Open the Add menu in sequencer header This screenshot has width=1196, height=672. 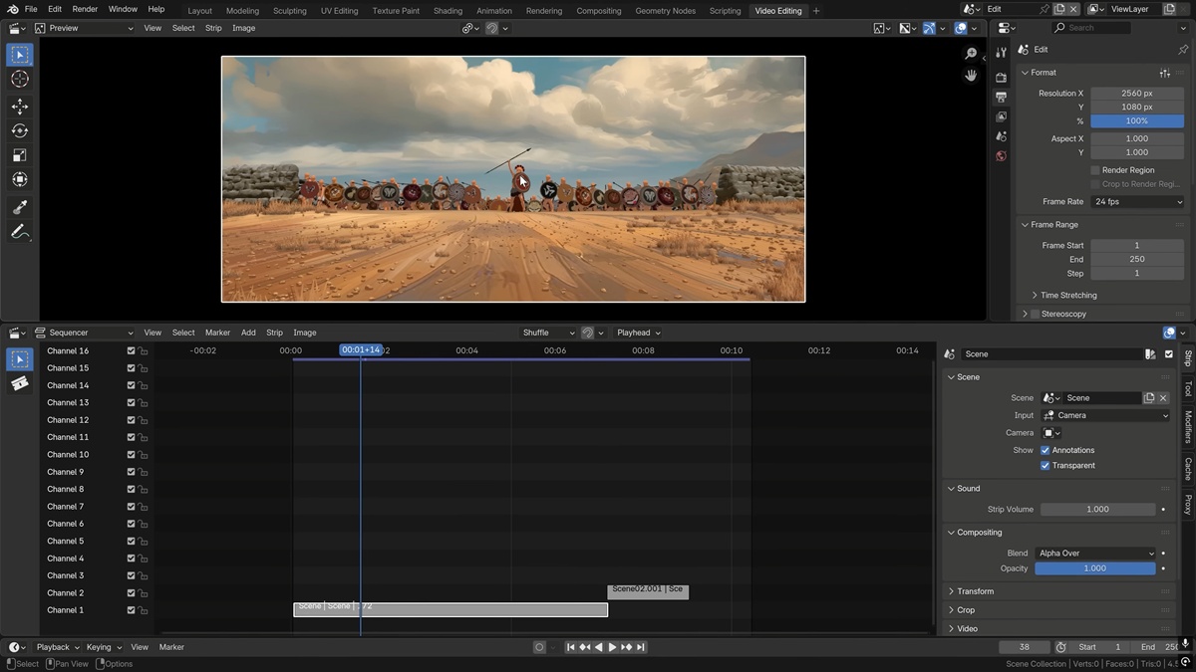tap(248, 333)
